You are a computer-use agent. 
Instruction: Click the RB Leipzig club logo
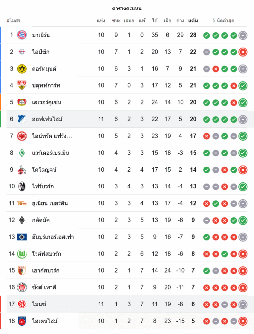click(22, 52)
